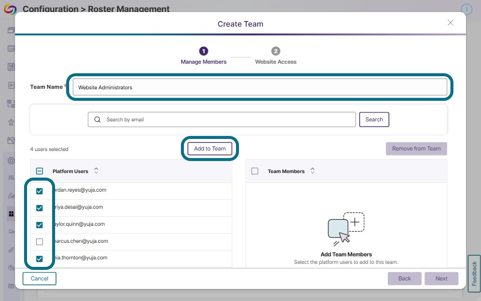This screenshot has height=301, width=481.
Task: Uncheck thornton@yuja.com checkbox
Action: pyautogui.click(x=39, y=259)
